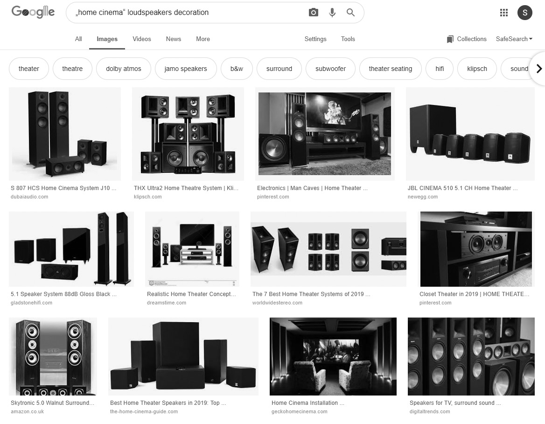
Task: Open the More menu
Action: [x=203, y=39]
